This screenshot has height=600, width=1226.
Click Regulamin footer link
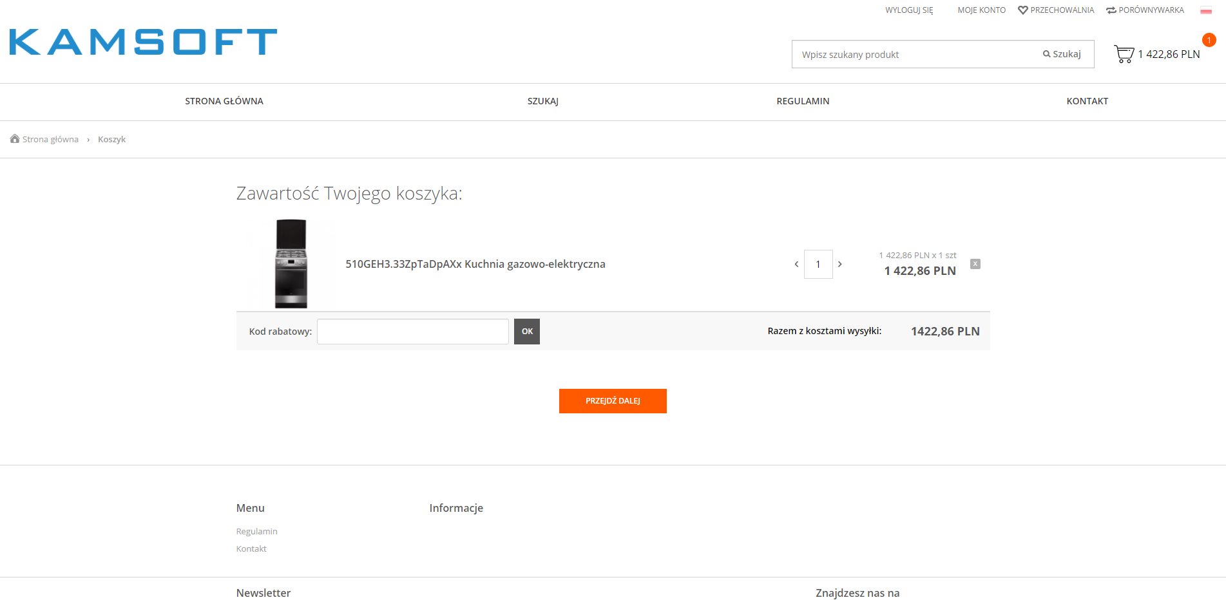coord(256,531)
